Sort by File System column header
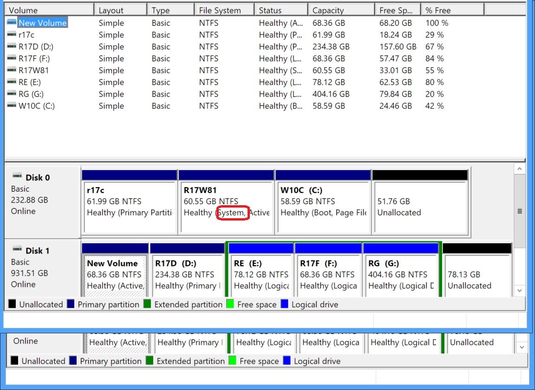This screenshot has width=535, height=390. [224, 10]
